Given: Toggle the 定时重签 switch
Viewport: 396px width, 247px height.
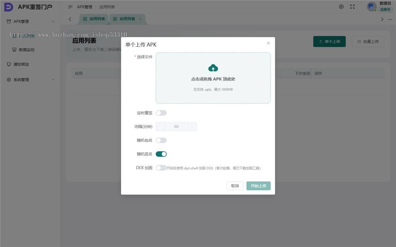Looking at the screenshot, I should click(x=161, y=113).
